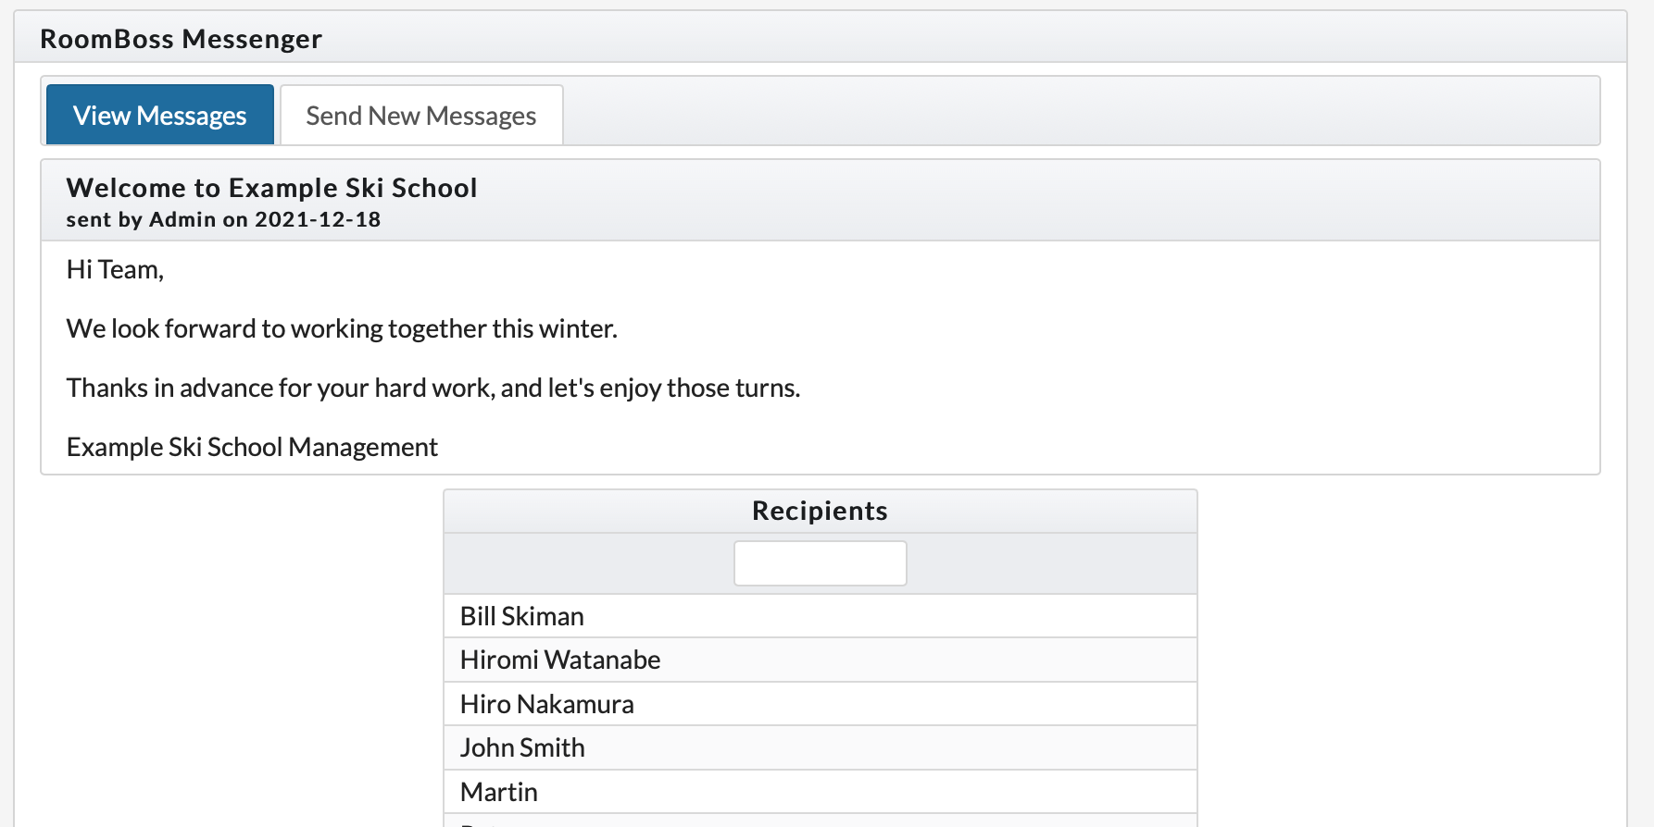Image resolution: width=1654 pixels, height=827 pixels.
Task: Click the Example Ski School Management signature
Action: coord(252,447)
